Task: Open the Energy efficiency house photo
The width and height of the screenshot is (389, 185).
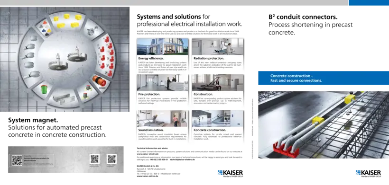Action: 163,47
